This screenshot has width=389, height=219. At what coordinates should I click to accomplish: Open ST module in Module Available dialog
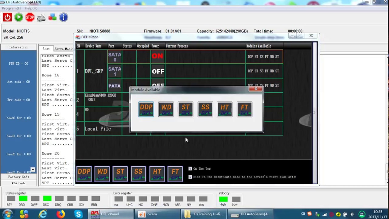(185, 109)
